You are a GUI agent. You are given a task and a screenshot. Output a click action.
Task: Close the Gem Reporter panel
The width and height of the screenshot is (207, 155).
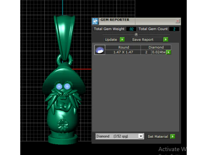(178, 21)
